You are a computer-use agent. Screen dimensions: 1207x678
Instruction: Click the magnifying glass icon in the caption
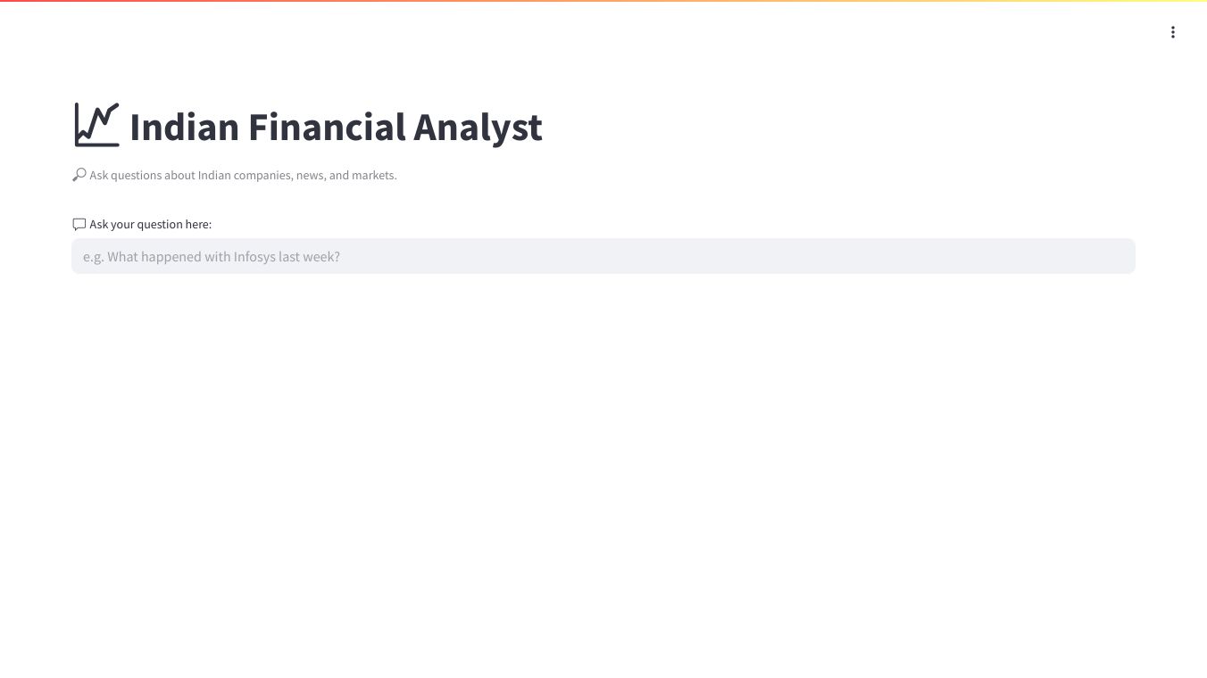tap(79, 175)
